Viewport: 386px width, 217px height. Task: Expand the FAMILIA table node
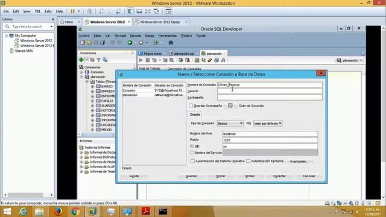92,101
